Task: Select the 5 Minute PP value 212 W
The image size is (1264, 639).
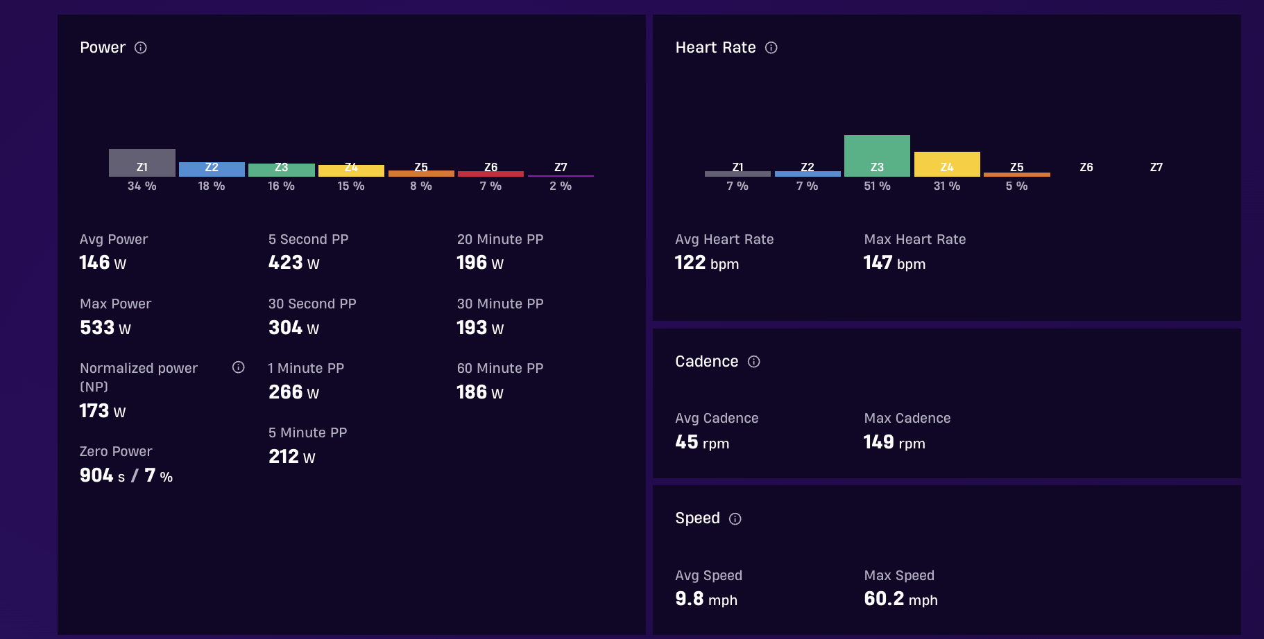Action: [x=292, y=457]
